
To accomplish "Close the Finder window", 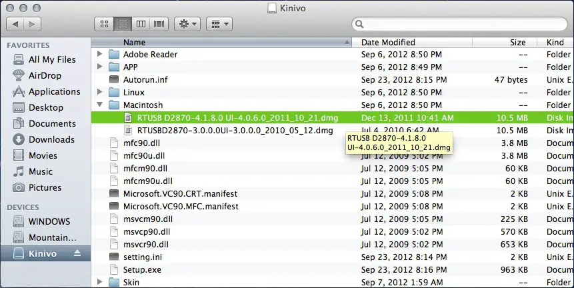I will pos(10,8).
